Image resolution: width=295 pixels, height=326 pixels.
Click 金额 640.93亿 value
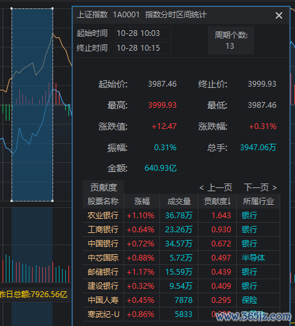coord(161,168)
